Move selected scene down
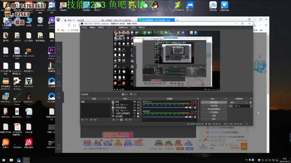The width and height of the screenshot is (291, 163). tap(95, 120)
